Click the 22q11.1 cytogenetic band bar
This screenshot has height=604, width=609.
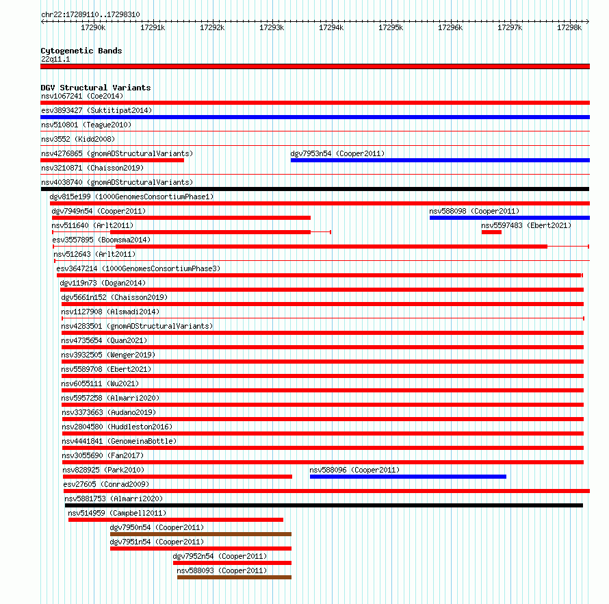[315, 66]
